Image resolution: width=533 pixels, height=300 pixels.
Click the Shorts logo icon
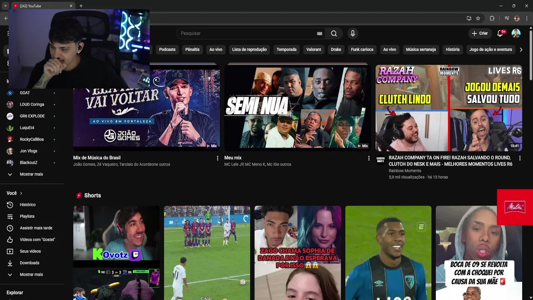(x=79, y=195)
